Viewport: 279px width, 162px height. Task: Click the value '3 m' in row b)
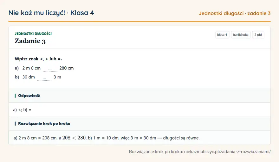click(x=57, y=77)
